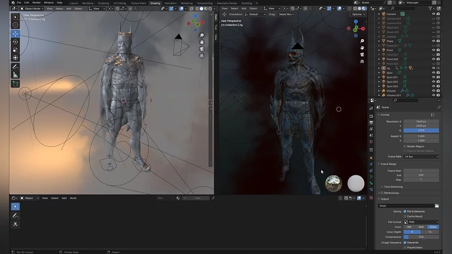Click the Select Box tool icon
The height and width of the screenshot is (254, 452).
click(15, 17)
